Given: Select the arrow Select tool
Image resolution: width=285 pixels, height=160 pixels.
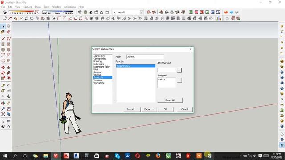Looking at the screenshot, I should click(3, 27).
